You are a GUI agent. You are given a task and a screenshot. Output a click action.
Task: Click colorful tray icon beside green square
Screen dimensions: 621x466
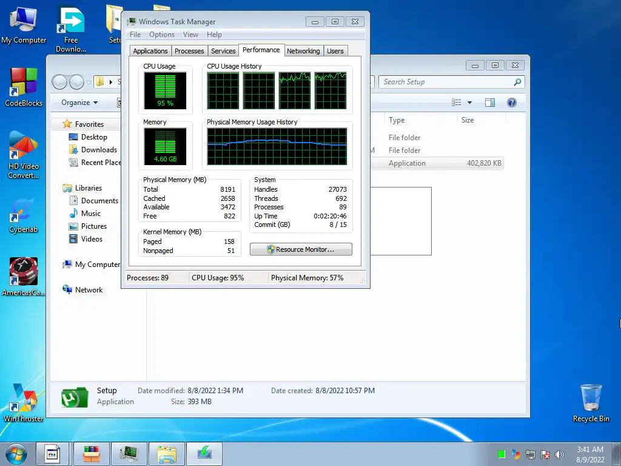(515, 454)
